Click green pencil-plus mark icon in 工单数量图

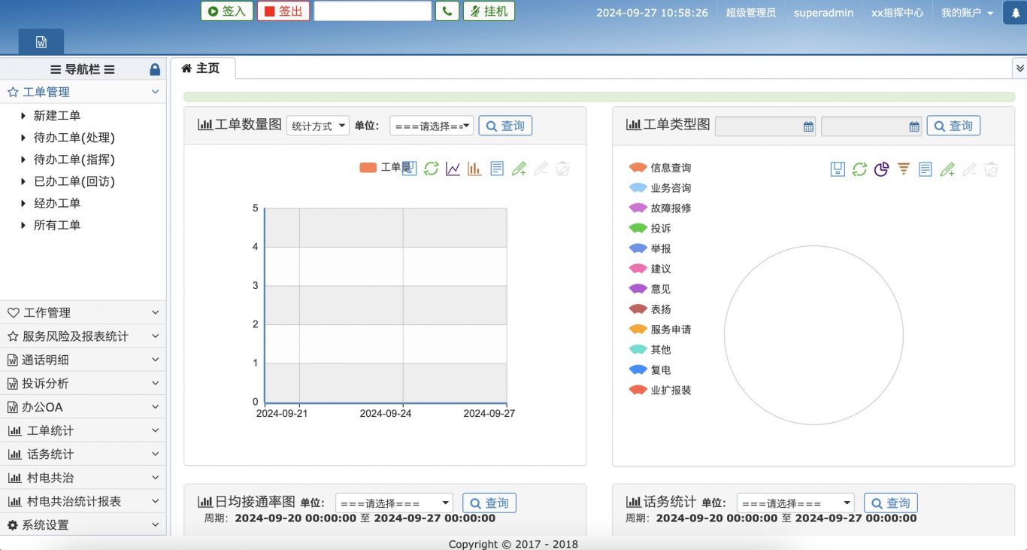click(x=519, y=169)
